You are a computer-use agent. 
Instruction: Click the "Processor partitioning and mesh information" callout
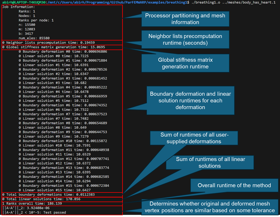(x=185, y=19)
